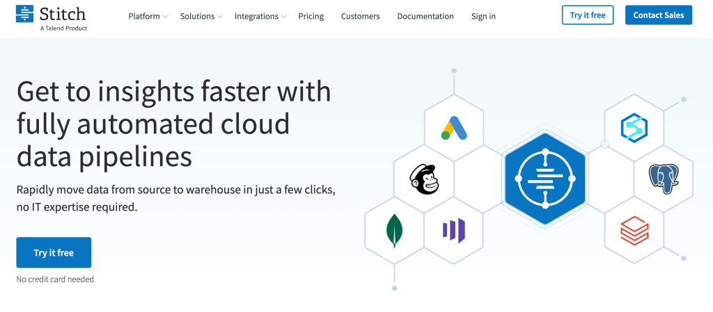Select the Google Ads hexagon icon
Screen dimensions: 713x312
pyautogui.click(x=454, y=128)
